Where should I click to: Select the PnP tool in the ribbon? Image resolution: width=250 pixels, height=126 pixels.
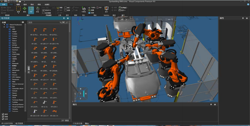[31, 9]
